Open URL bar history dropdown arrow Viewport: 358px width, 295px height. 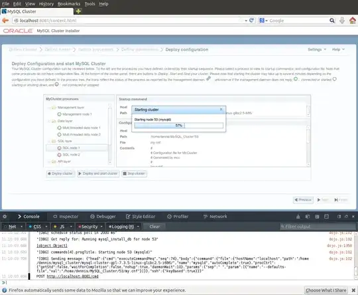coord(246,21)
